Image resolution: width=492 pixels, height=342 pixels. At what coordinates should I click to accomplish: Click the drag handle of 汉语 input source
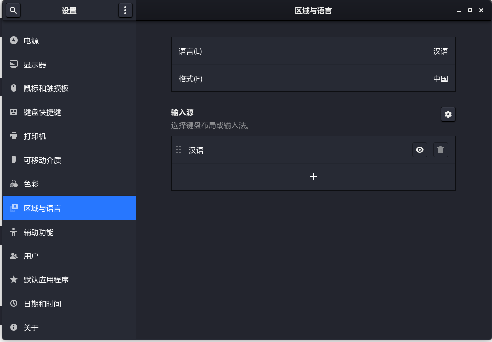[x=179, y=150]
